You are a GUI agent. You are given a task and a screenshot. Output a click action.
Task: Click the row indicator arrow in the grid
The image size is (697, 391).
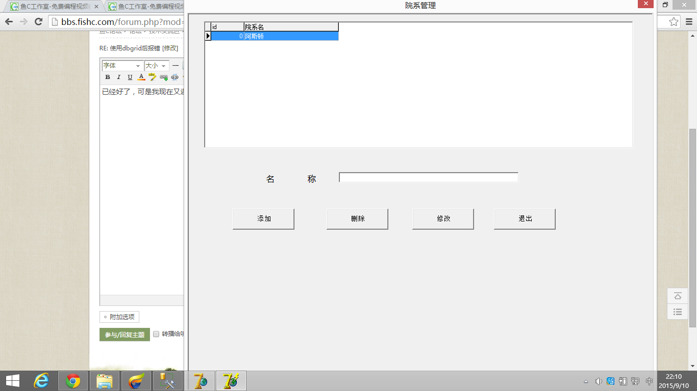[x=208, y=36]
